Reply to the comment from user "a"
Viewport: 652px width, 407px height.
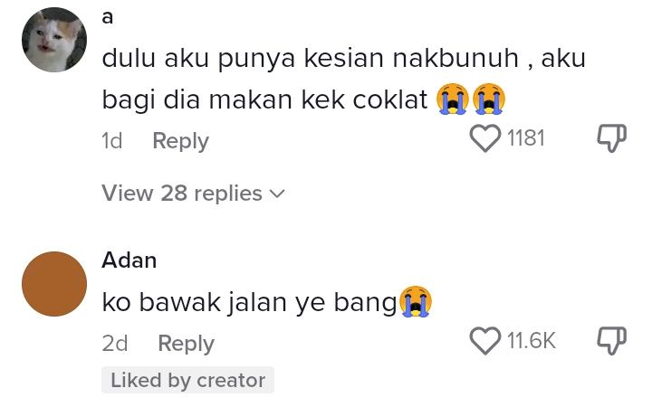click(x=180, y=141)
